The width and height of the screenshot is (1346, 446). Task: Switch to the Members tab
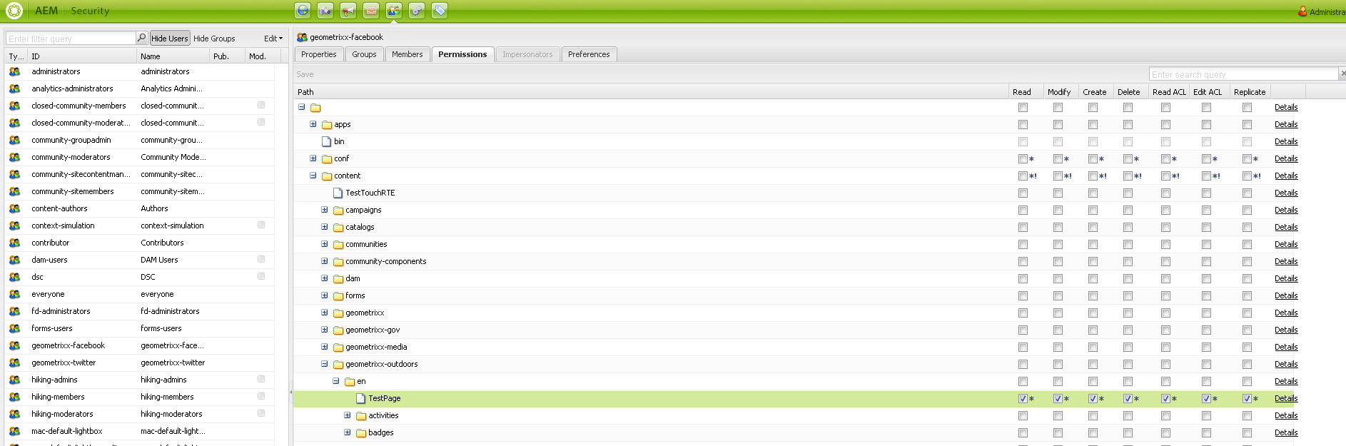[408, 54]
